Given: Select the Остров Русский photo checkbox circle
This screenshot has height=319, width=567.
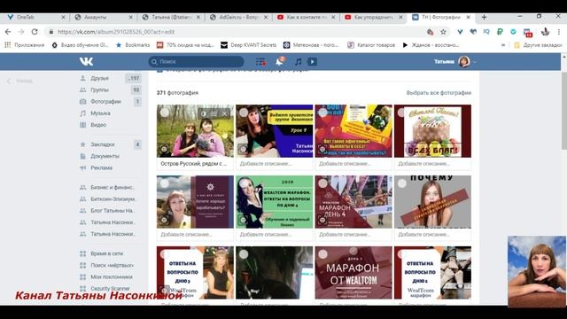Looking at the screenshot, I should tap(165, 113).
